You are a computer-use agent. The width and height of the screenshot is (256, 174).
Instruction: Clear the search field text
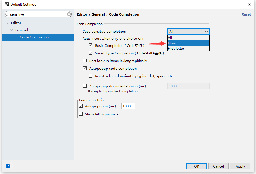69,14
